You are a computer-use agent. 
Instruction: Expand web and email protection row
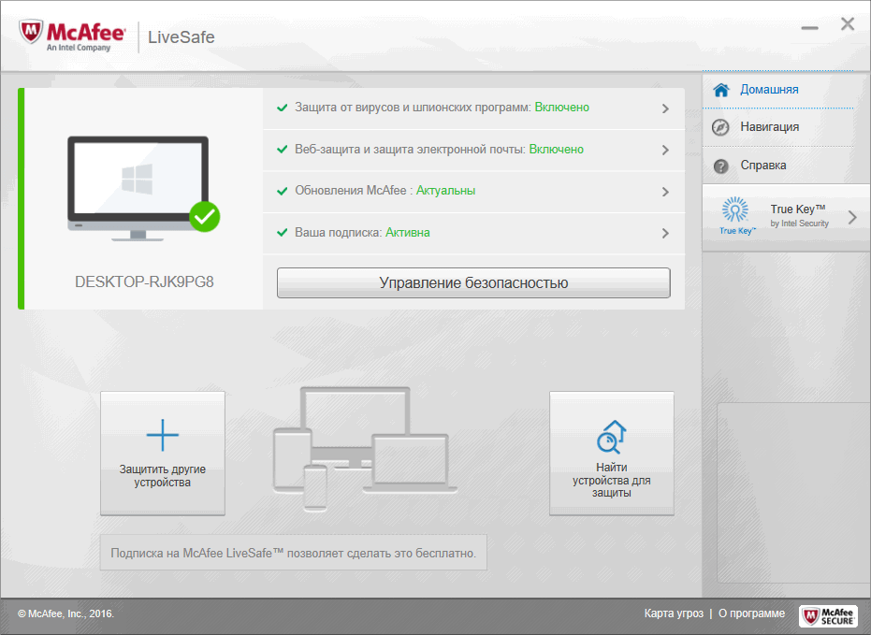665,150
